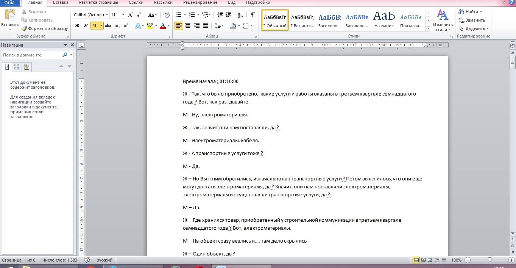This screenshot has width=516, height=268.
Task: Open text effects glowing A icon
Action: tap(138, 26)
